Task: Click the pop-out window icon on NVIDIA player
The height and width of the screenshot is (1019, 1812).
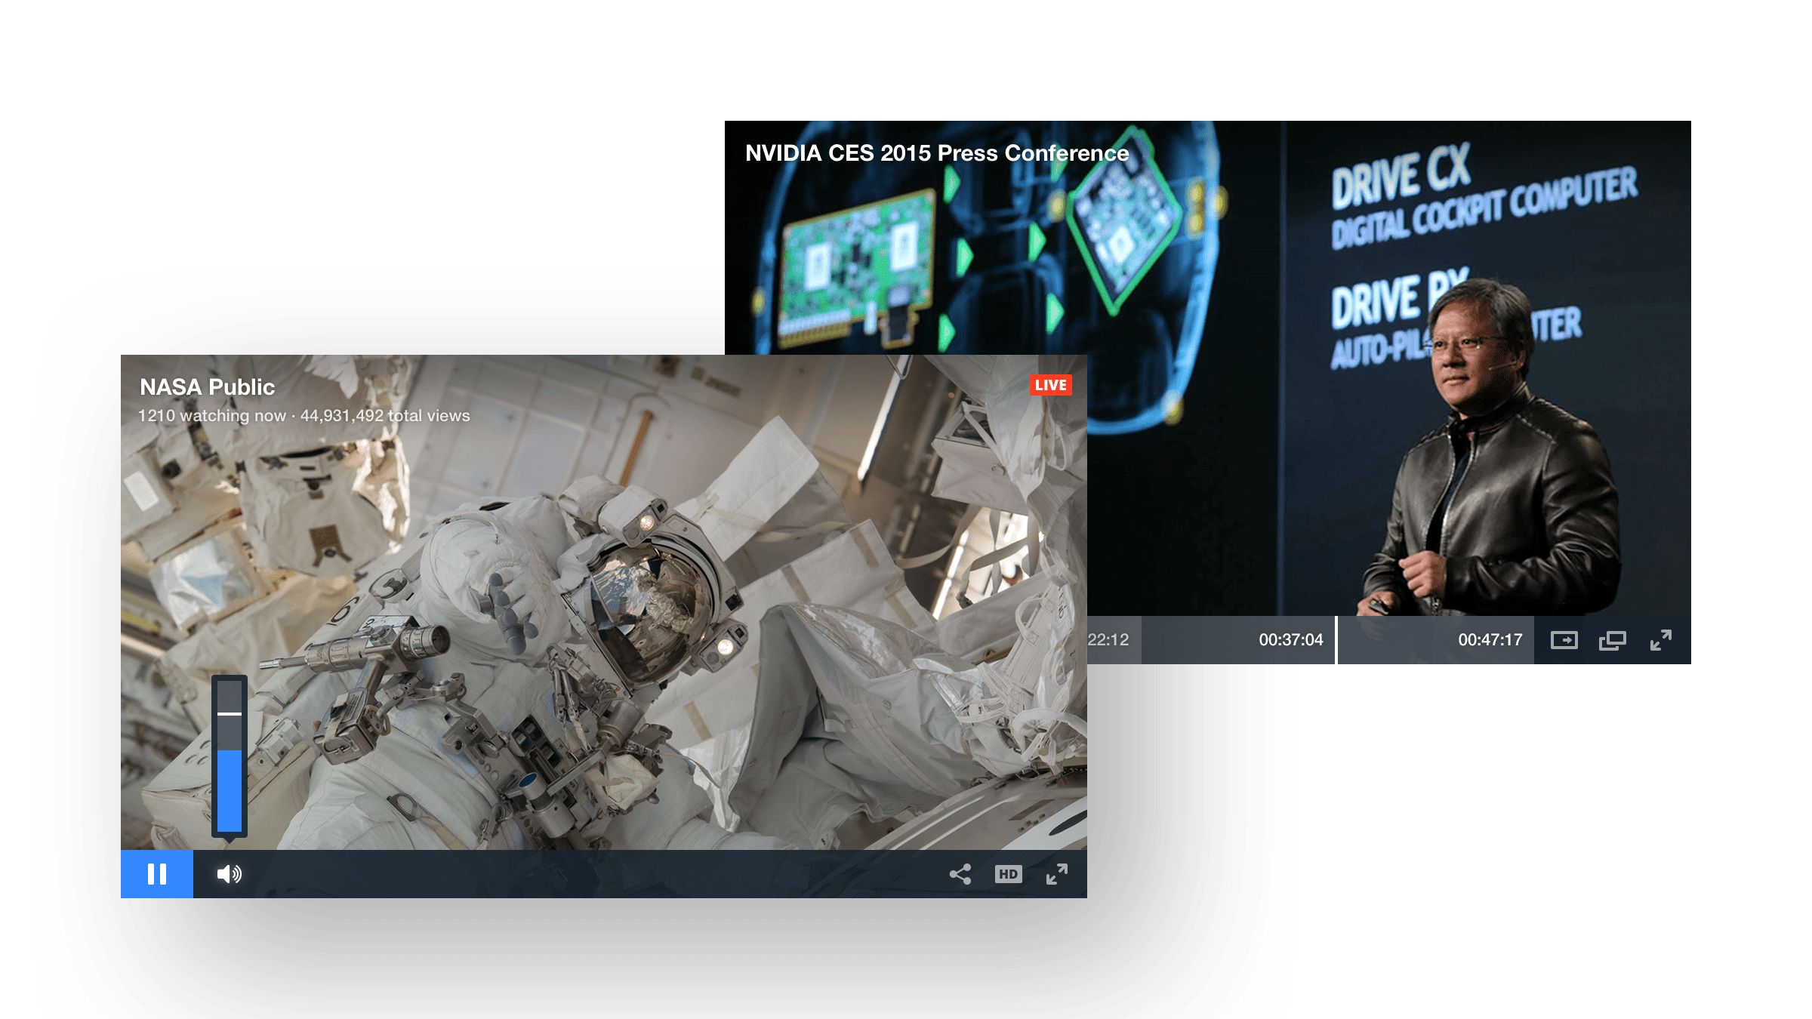Action: [1612, 640]
